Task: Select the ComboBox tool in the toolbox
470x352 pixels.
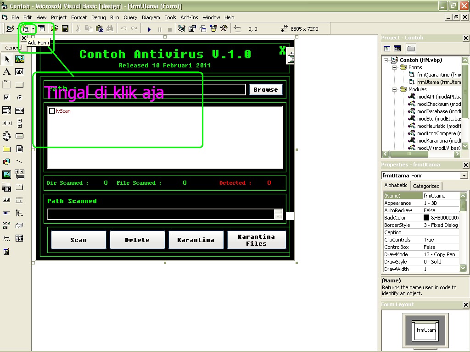Action: [7, 110]
